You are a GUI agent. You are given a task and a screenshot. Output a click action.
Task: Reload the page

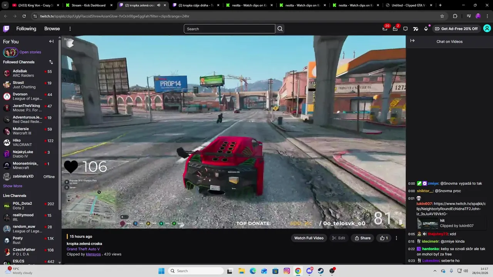[x=24, y=16]
